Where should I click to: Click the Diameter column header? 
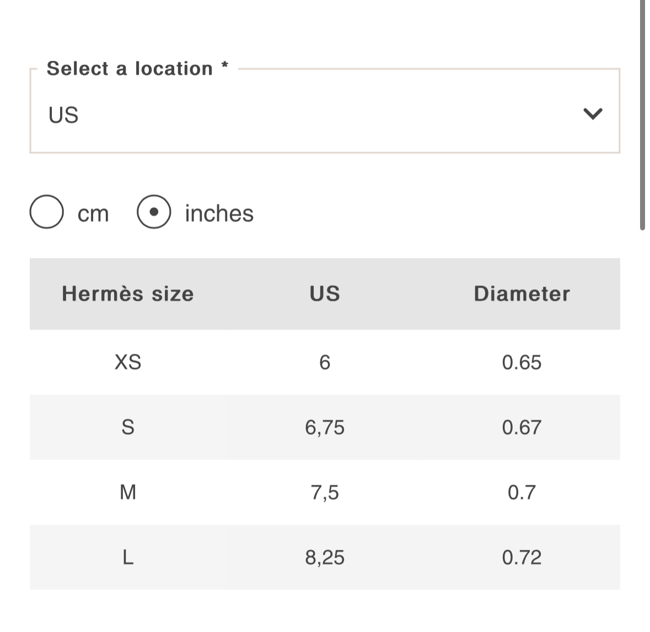[522, 294]
